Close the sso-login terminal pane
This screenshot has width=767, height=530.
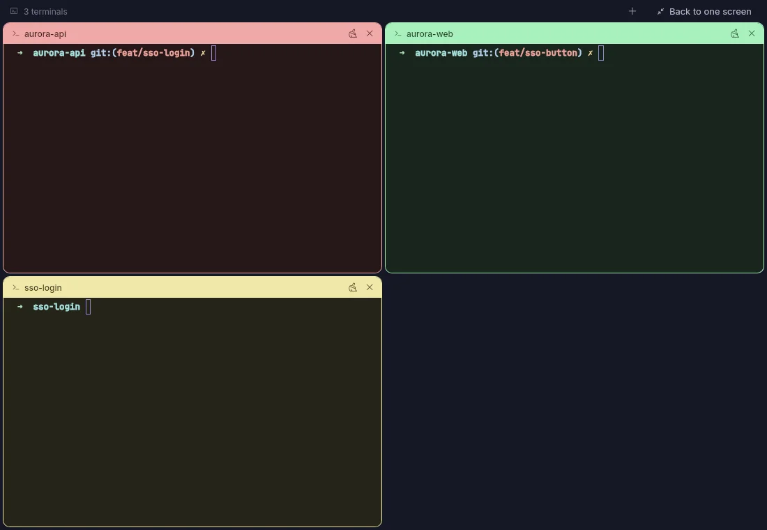[370, 287]
